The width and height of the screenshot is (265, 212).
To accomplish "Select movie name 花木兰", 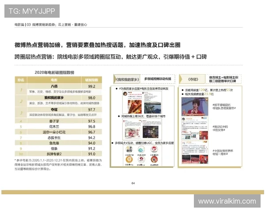I will point(54,126).
